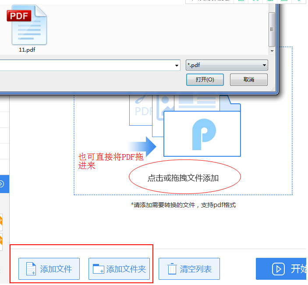Click the 点击或拖拽文件添加 text area

pyautogui.click(x=183, y=178)
